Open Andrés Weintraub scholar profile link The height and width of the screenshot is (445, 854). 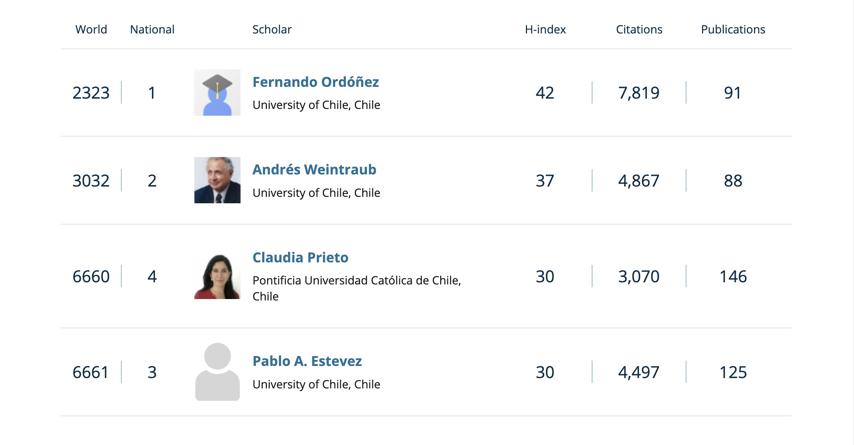pos(314,169)
